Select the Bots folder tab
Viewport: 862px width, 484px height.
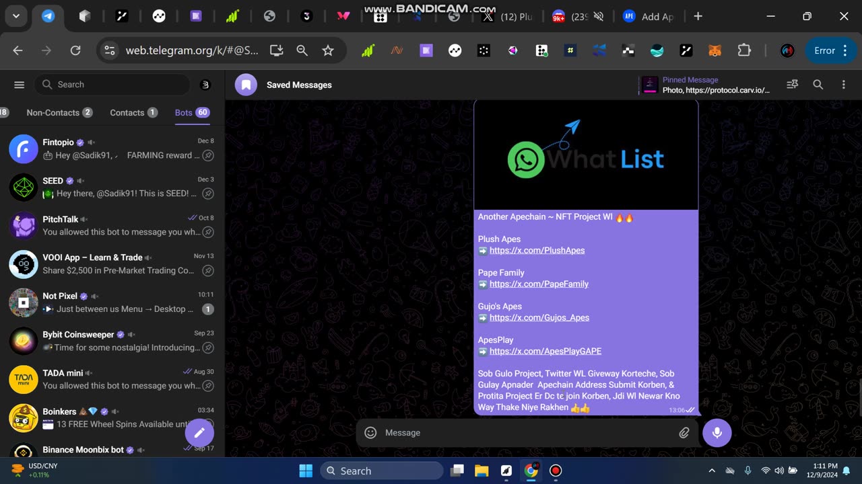pos(192,113)
